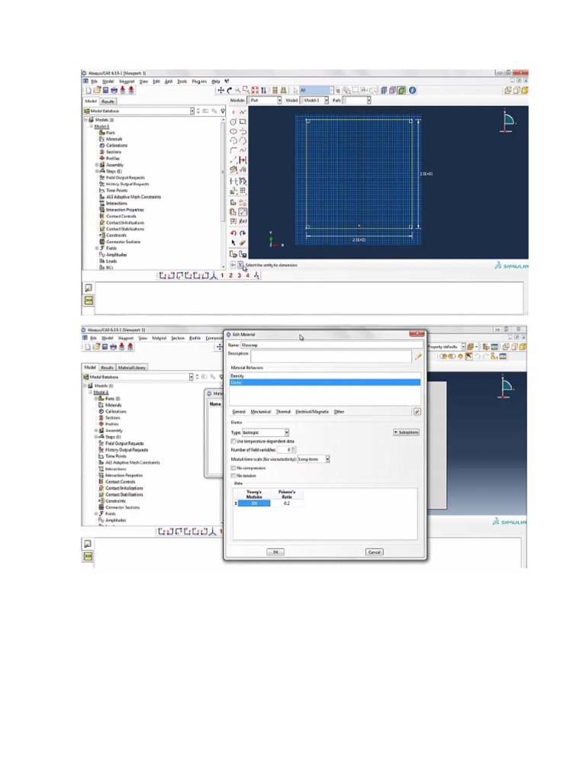This screenshot has height=781, width=586.
Task: Click the Description text field in Edit Material
Action: click(331, 356)
